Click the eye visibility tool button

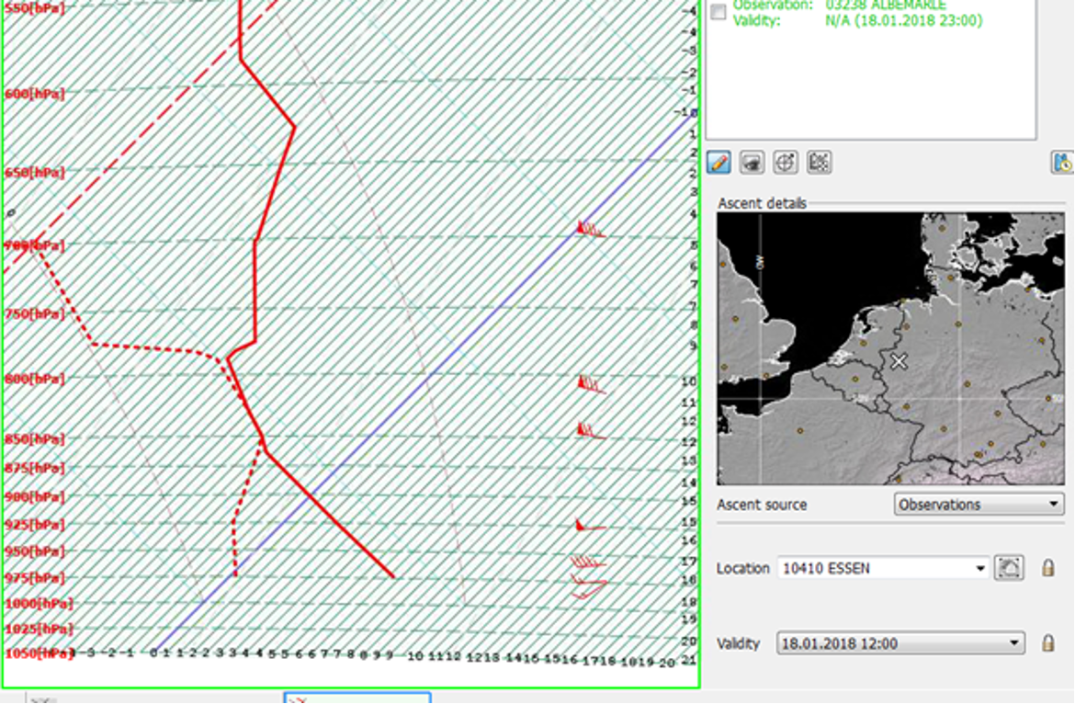pos(752,163)
